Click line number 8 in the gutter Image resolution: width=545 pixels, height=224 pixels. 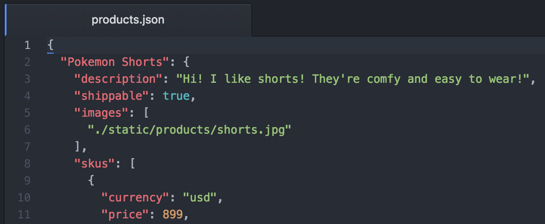[x=27, y=164]
